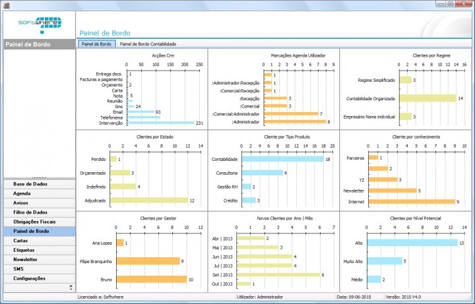Click the Acções Crm chart title

click(x=163, y=55)
